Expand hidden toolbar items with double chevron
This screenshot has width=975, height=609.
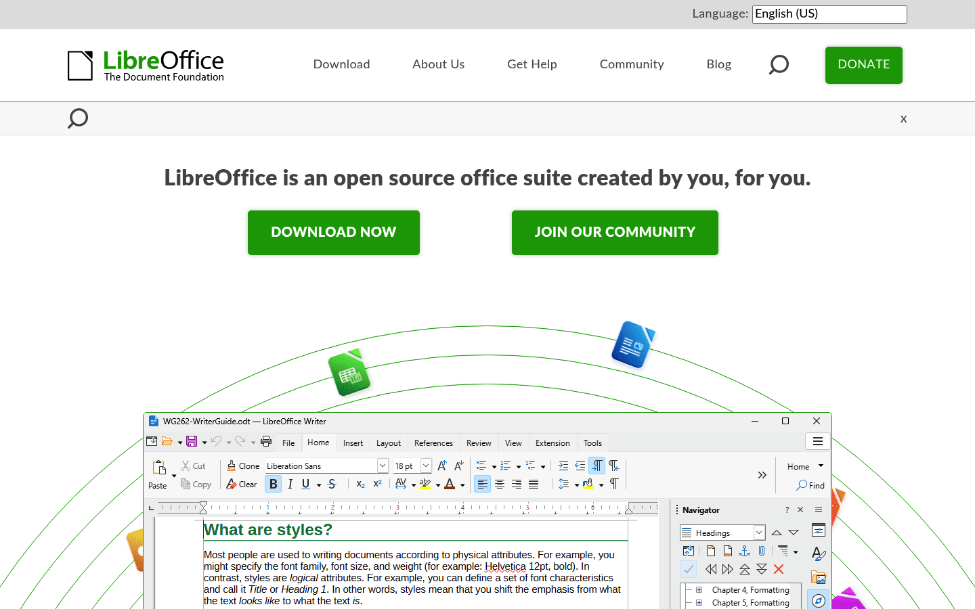[x=762, y=475]
